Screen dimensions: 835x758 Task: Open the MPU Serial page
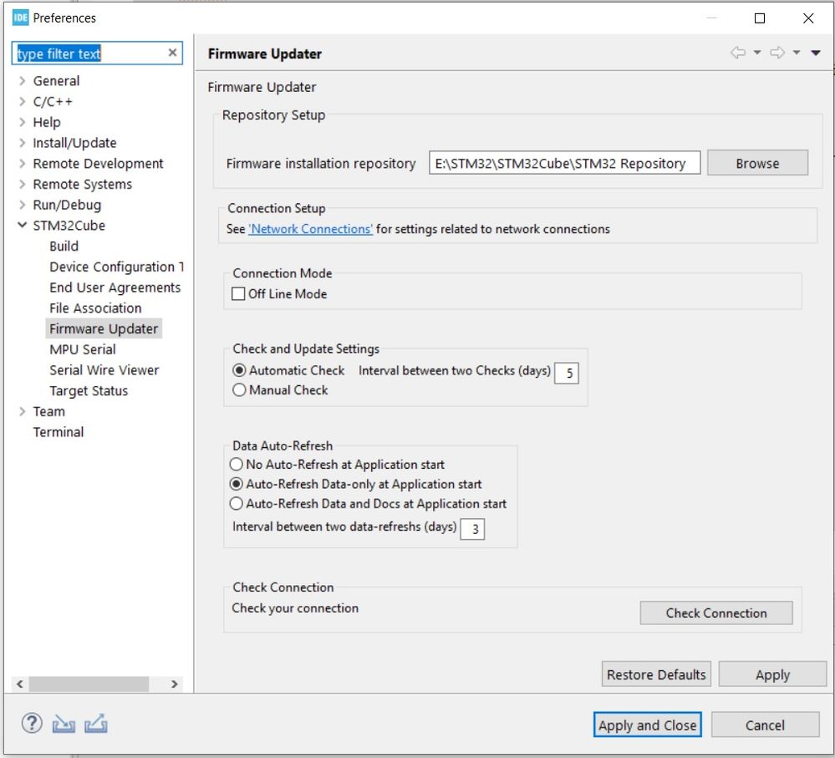pyautogui.click(x=83, y=349)
